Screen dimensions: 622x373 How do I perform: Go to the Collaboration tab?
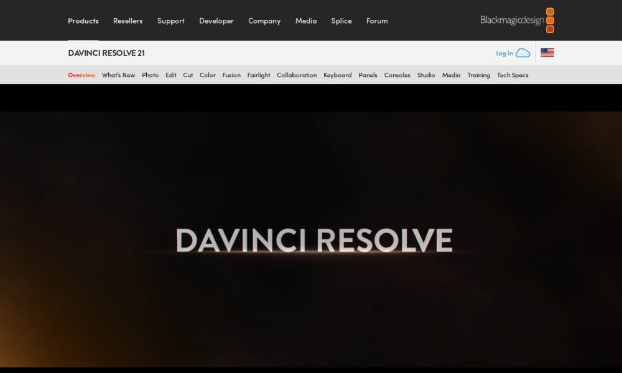(297, 75)
